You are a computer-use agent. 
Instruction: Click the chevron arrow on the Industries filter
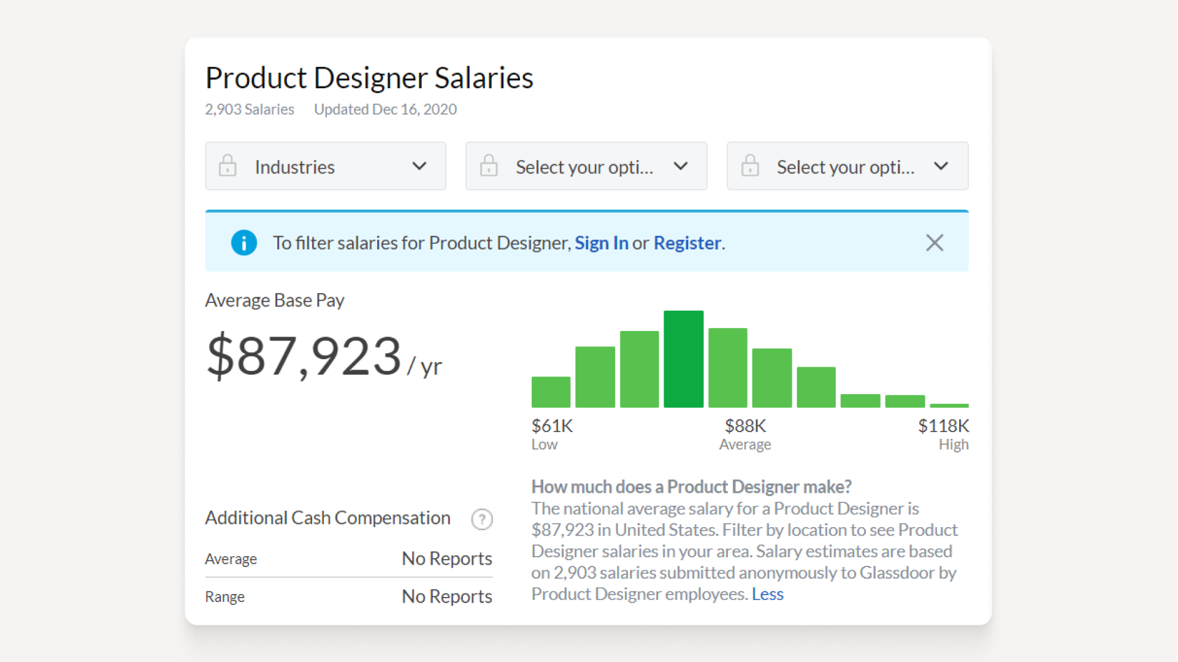coord(419,165)
